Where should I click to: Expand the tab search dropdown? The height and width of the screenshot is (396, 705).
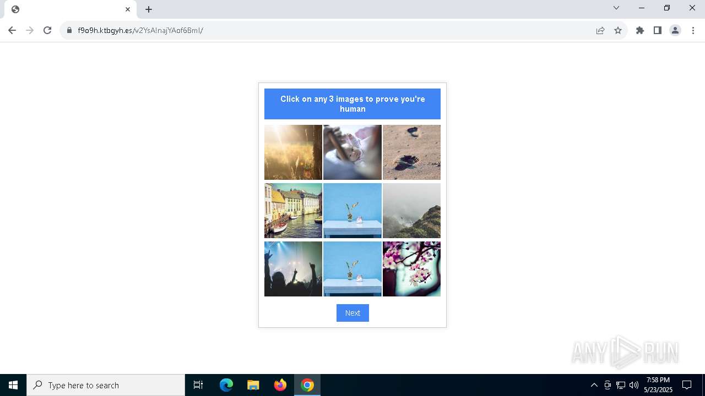pyautogui.click(x=616, y=8)
